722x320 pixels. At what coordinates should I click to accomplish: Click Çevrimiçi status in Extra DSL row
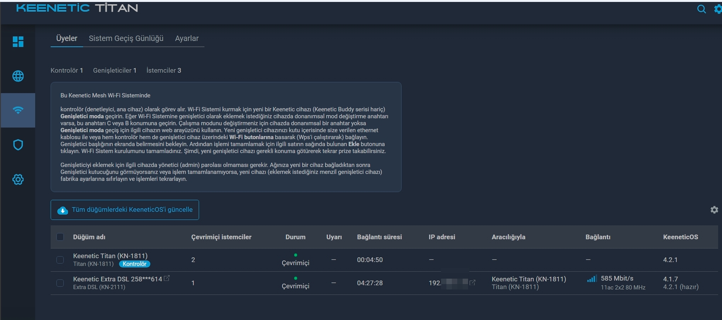coord(295,286)
